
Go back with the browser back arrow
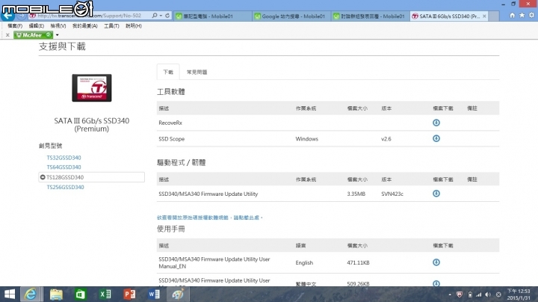(x=8, y=15)
